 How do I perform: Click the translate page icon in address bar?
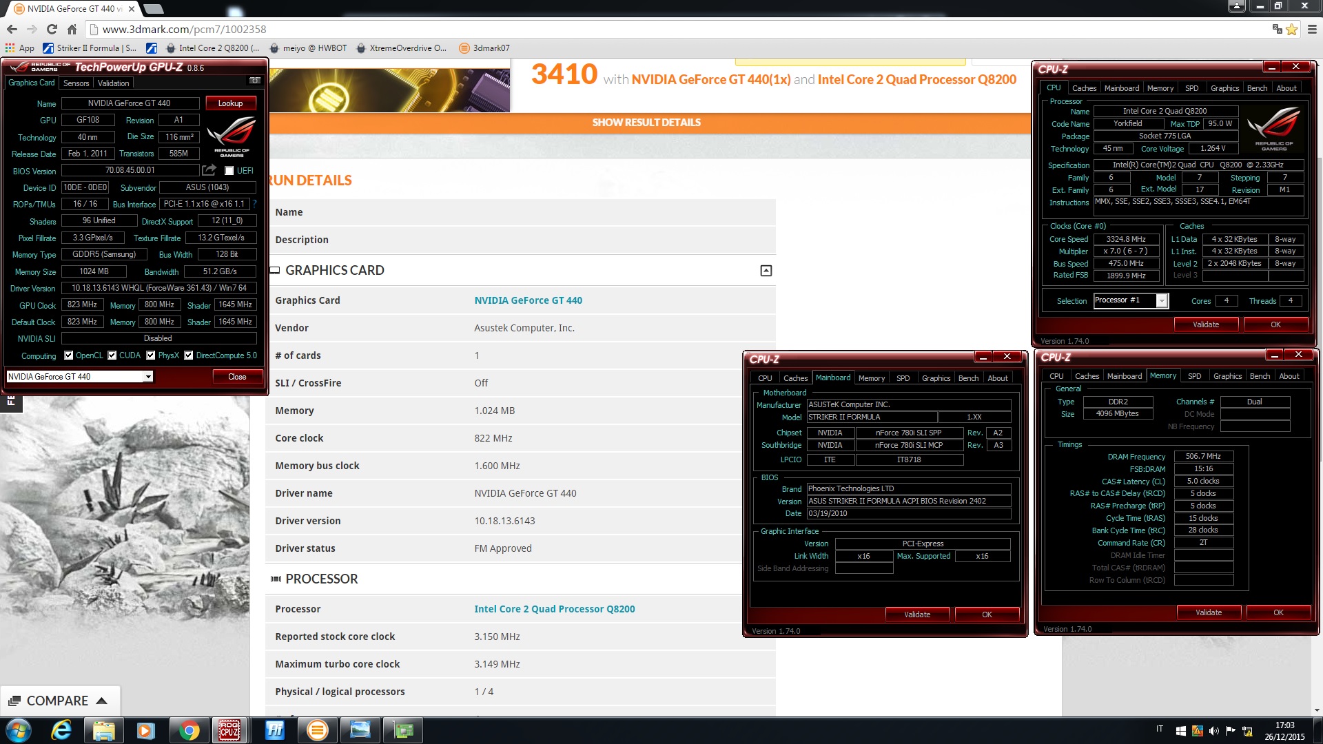(1277, 29)
